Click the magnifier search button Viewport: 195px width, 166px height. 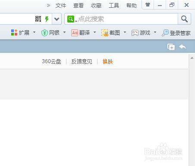point(184,19)
